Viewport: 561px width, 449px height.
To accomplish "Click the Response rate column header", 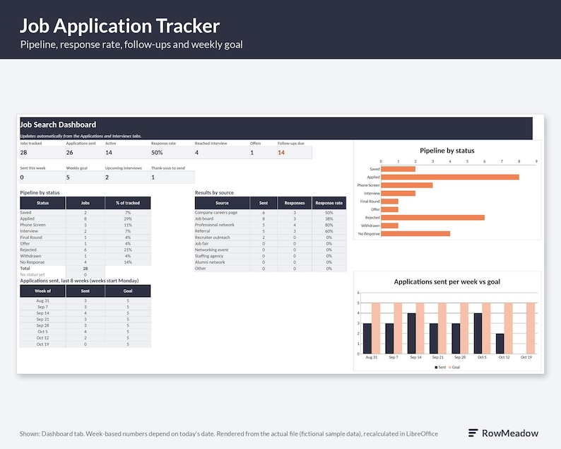I will click(x=329, y=203).
